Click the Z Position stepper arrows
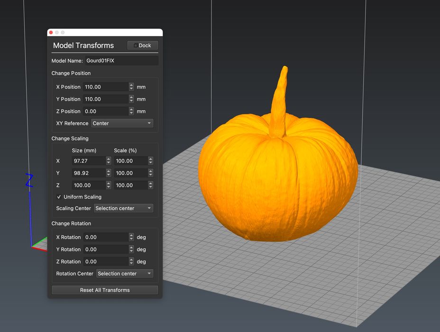Screen dimensions: 440x332 [x=131, y=111]
